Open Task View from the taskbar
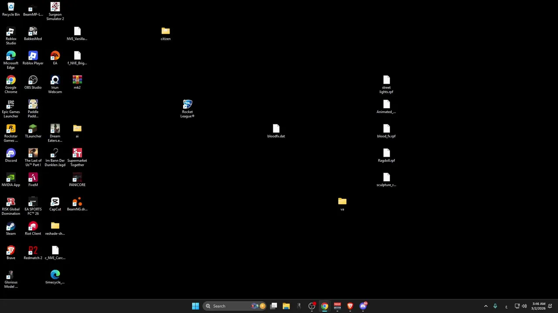This screenshot has width=558, height=313. 274,306
